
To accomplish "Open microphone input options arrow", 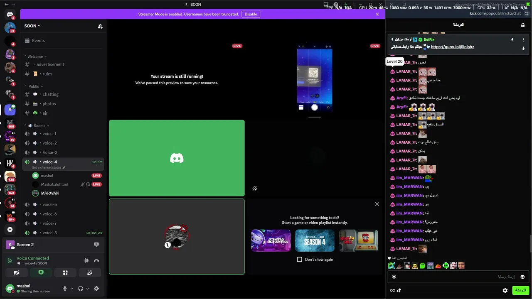I will [71, 289].
